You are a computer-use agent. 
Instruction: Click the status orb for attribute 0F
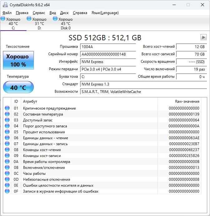coord(7,191)
